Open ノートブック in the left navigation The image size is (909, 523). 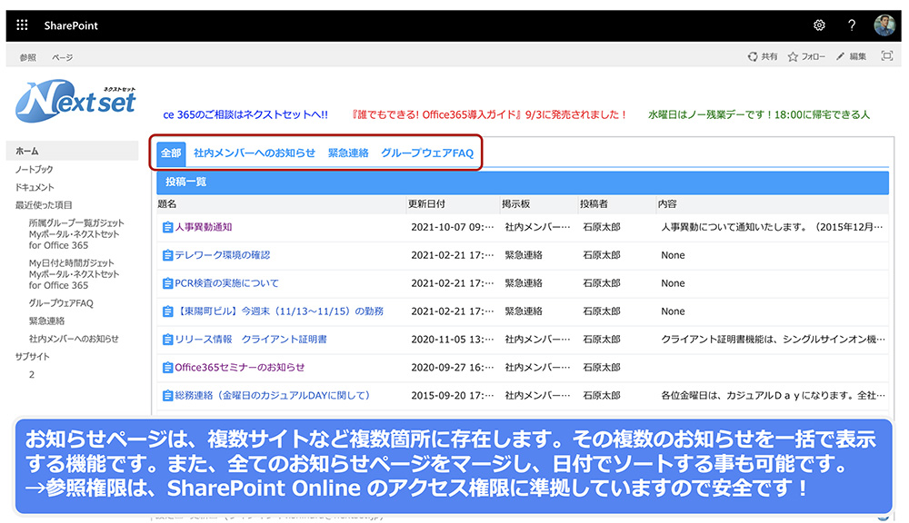[34, 169]
